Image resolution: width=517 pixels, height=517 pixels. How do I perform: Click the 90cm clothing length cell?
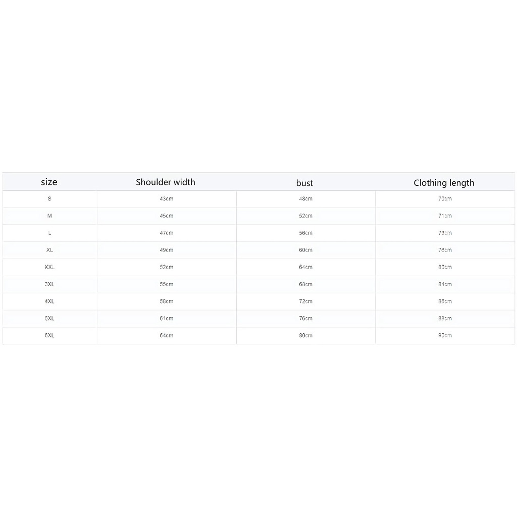445,336
